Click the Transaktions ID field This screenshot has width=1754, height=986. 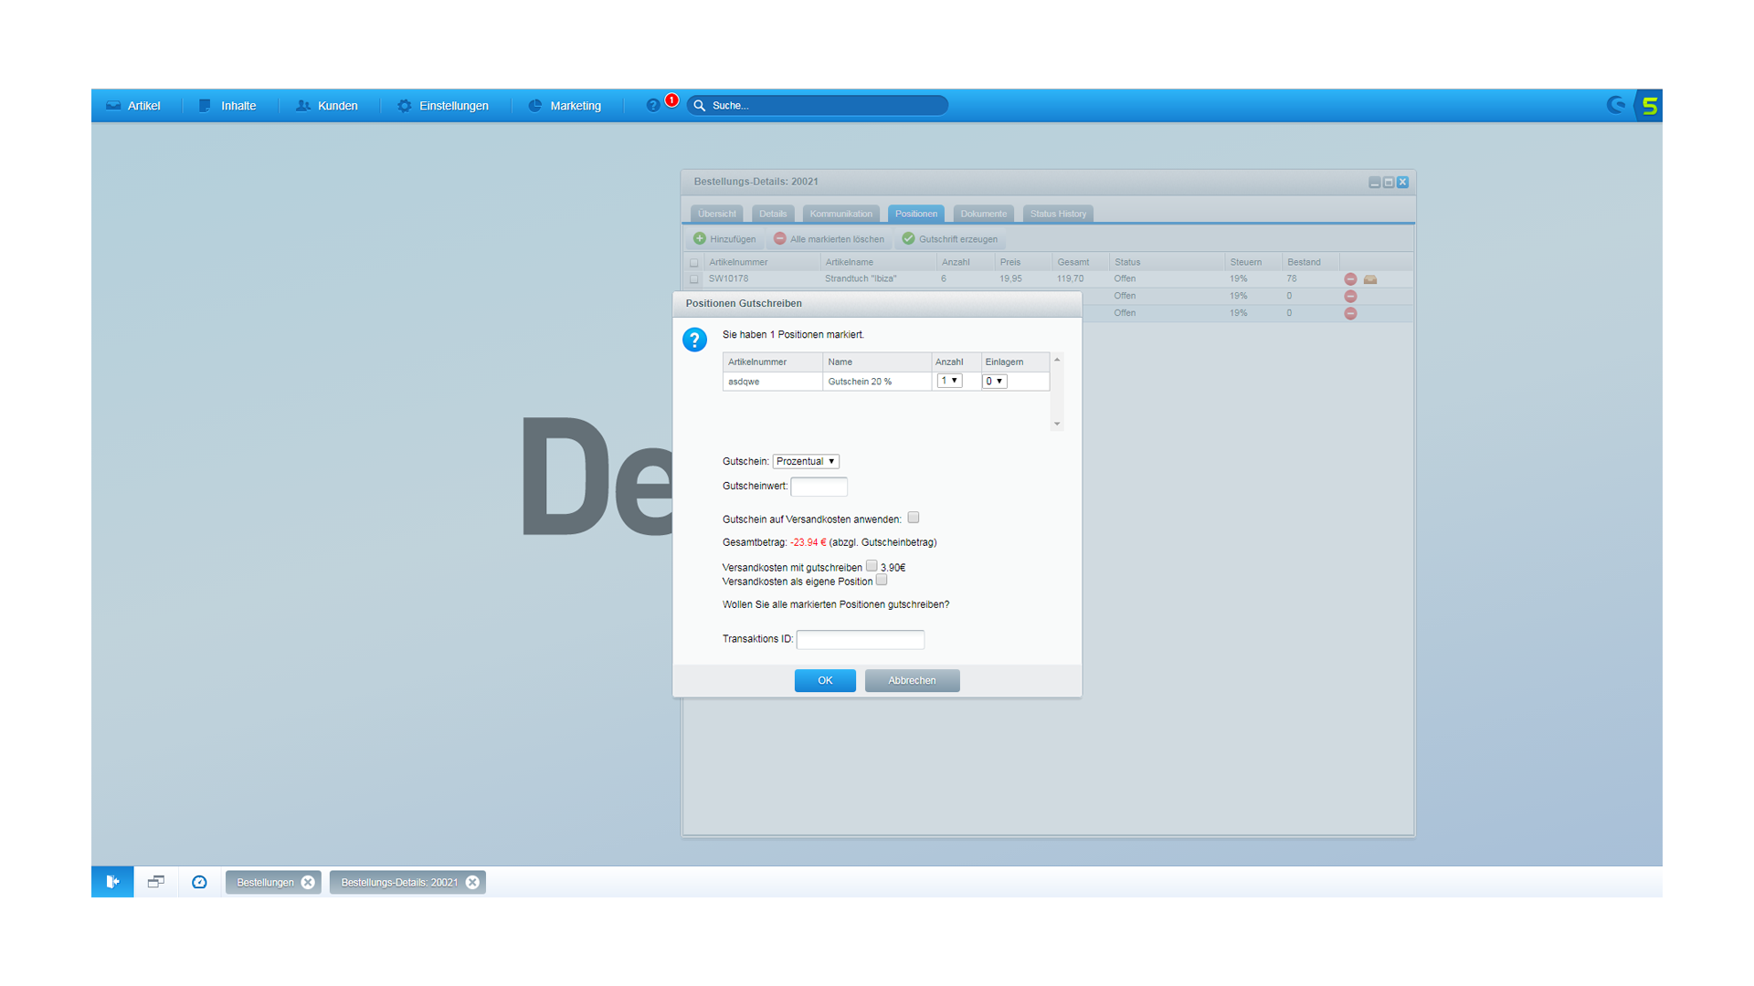(861, 639)
